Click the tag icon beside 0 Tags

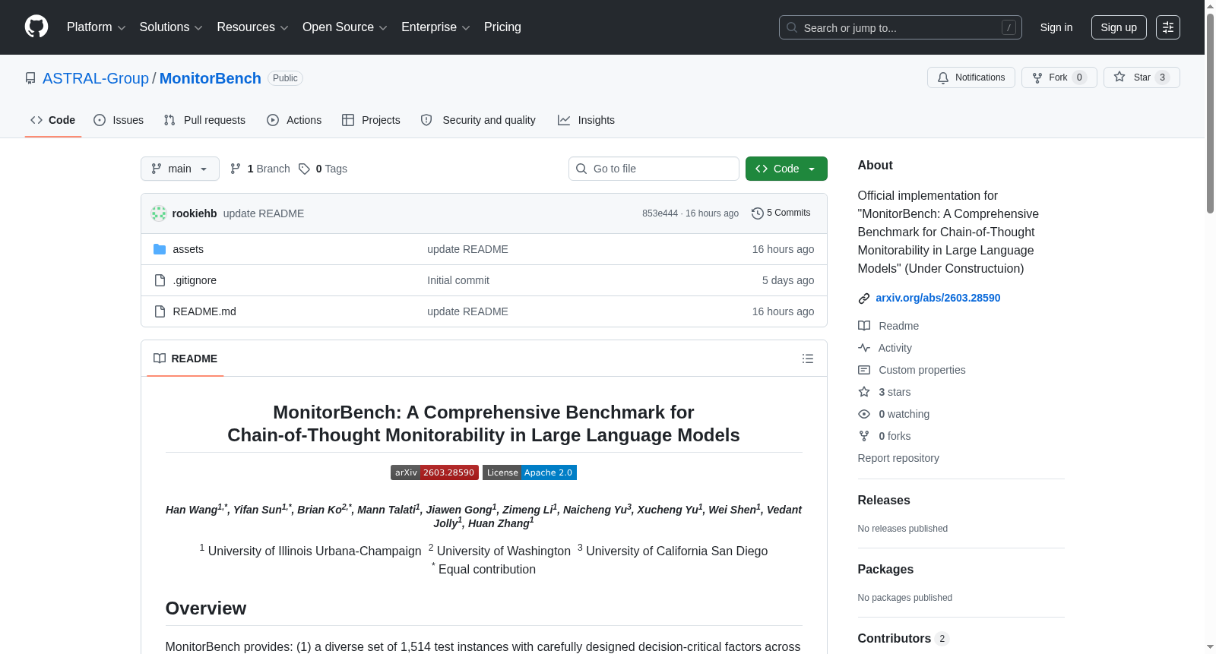click(304, 169)
